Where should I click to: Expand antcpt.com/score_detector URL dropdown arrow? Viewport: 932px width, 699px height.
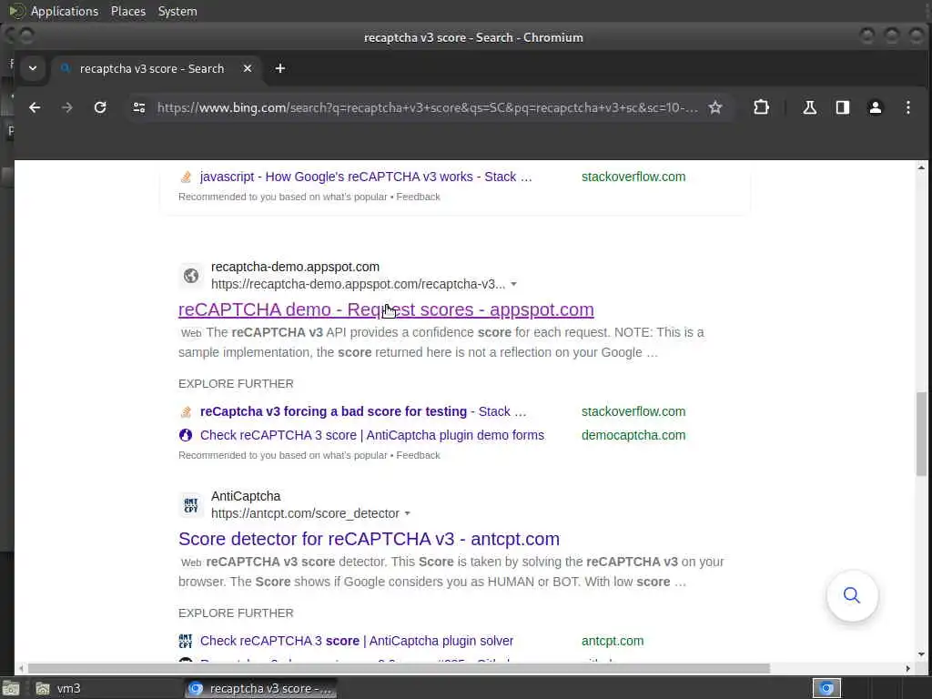pos(407,513)
